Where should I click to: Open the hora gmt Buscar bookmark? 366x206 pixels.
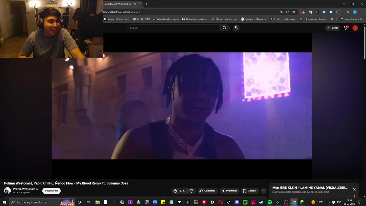pyautogui.click(x=254, y=19)
